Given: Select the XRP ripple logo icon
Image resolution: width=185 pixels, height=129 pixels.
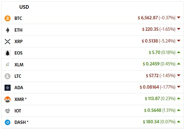Looking at the screenshot, I should [8, 42].
